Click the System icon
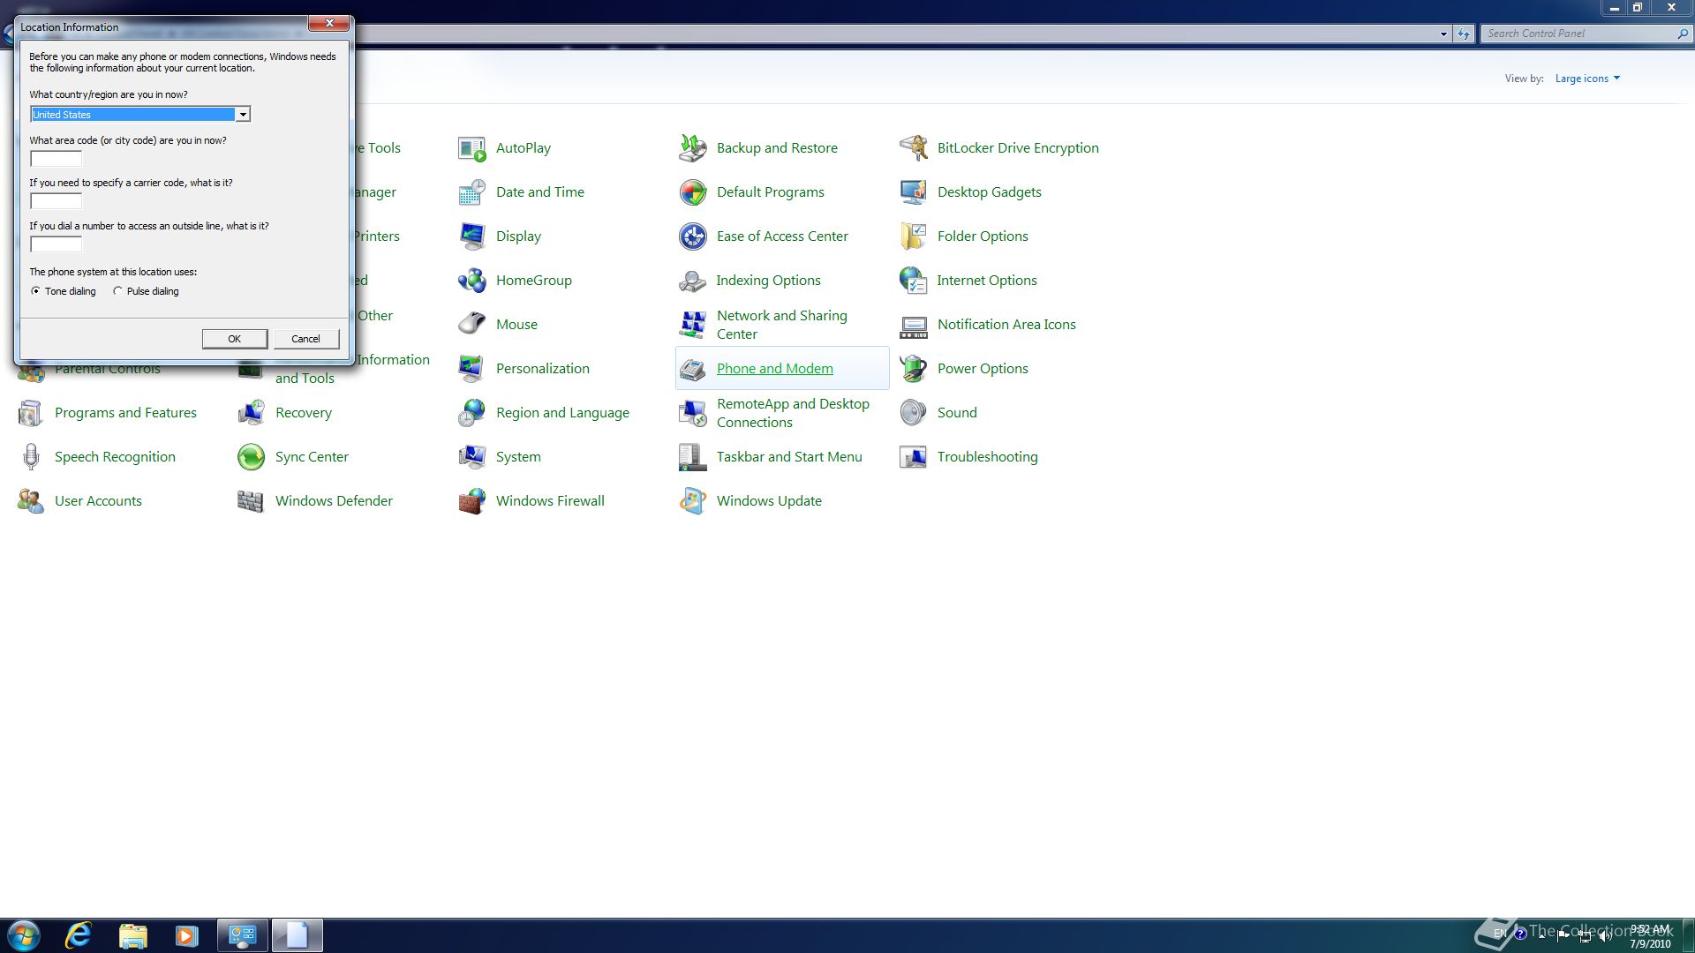This screenshot has width=1695, height=953. click(471, 457)
